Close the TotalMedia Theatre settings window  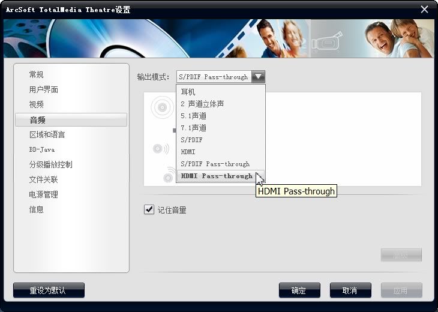(424, 10)
